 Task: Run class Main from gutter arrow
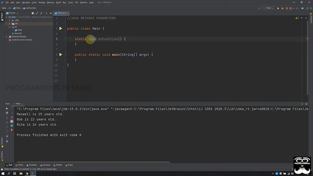click(x=61, y=28)
